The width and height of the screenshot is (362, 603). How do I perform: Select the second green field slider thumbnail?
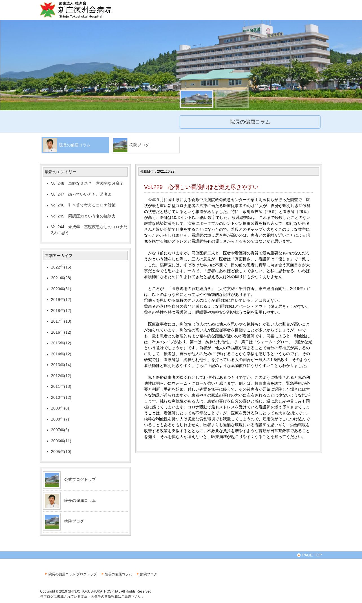tap(232, 99)
